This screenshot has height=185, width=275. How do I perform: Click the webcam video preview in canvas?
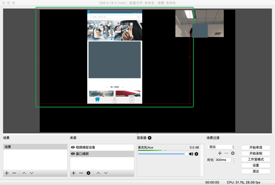coord(199,23)
